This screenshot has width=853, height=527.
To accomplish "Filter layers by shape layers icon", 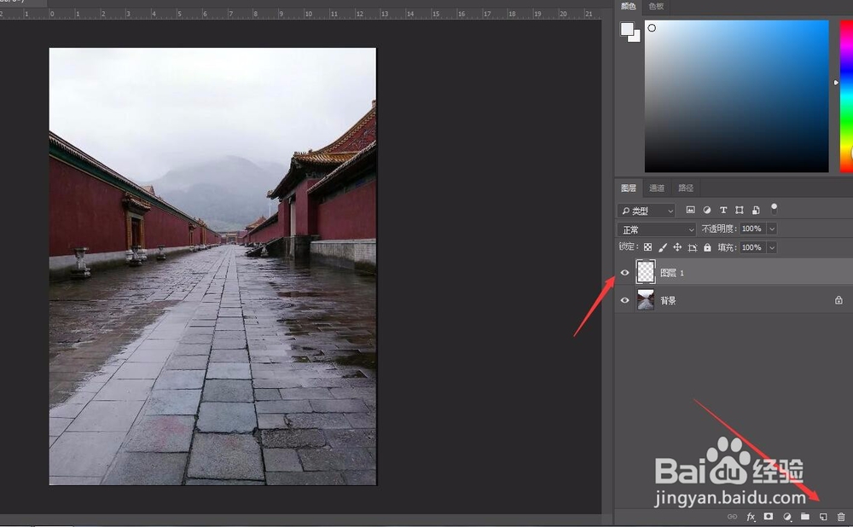I will point(740,210).
